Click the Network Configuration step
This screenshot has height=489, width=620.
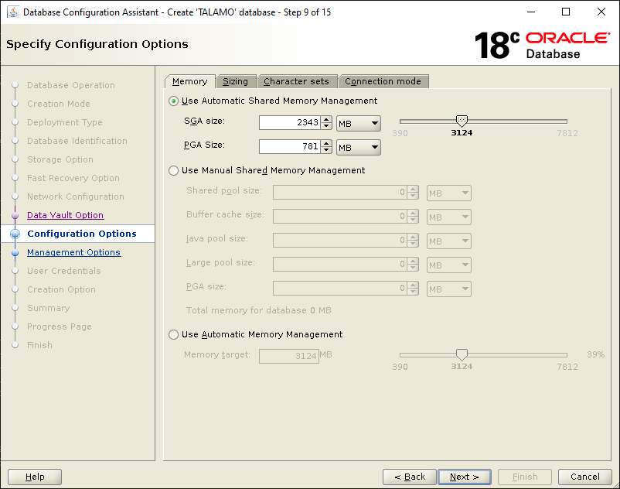pos(76,197)
